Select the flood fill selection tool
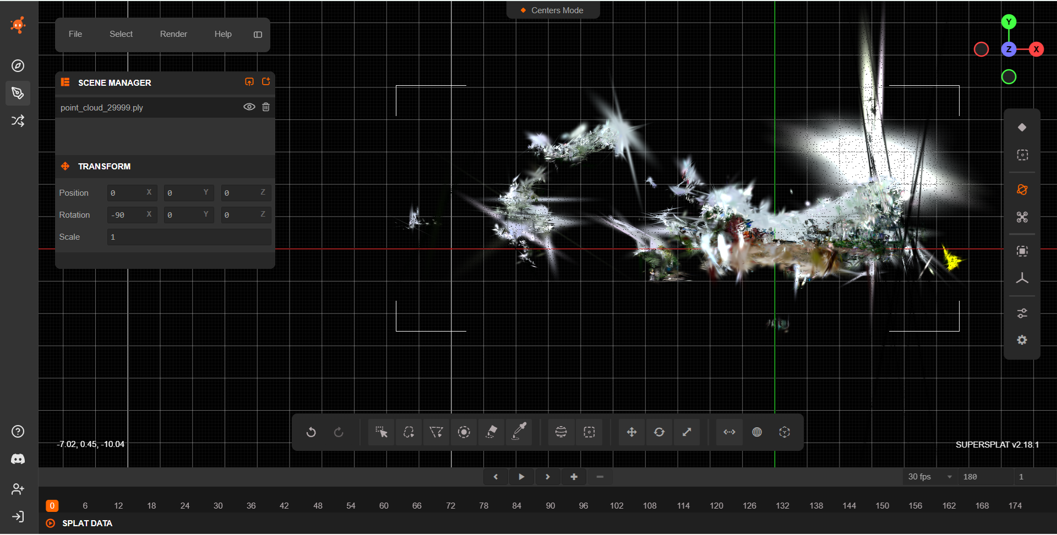 coord(491,432)
